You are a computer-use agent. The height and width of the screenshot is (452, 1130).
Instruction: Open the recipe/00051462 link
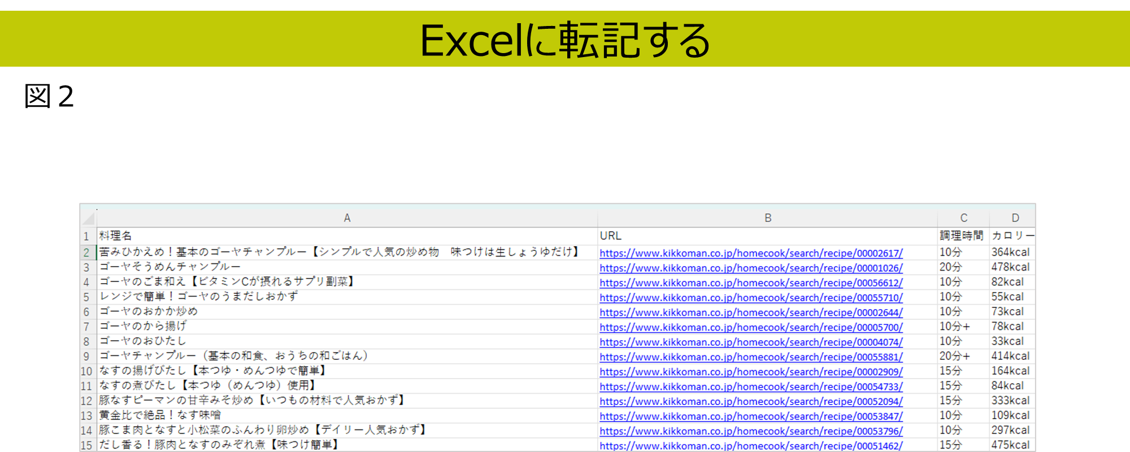(x=751, y=445)
